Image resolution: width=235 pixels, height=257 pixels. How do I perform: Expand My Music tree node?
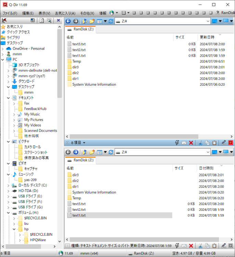(x=14, y=114)
